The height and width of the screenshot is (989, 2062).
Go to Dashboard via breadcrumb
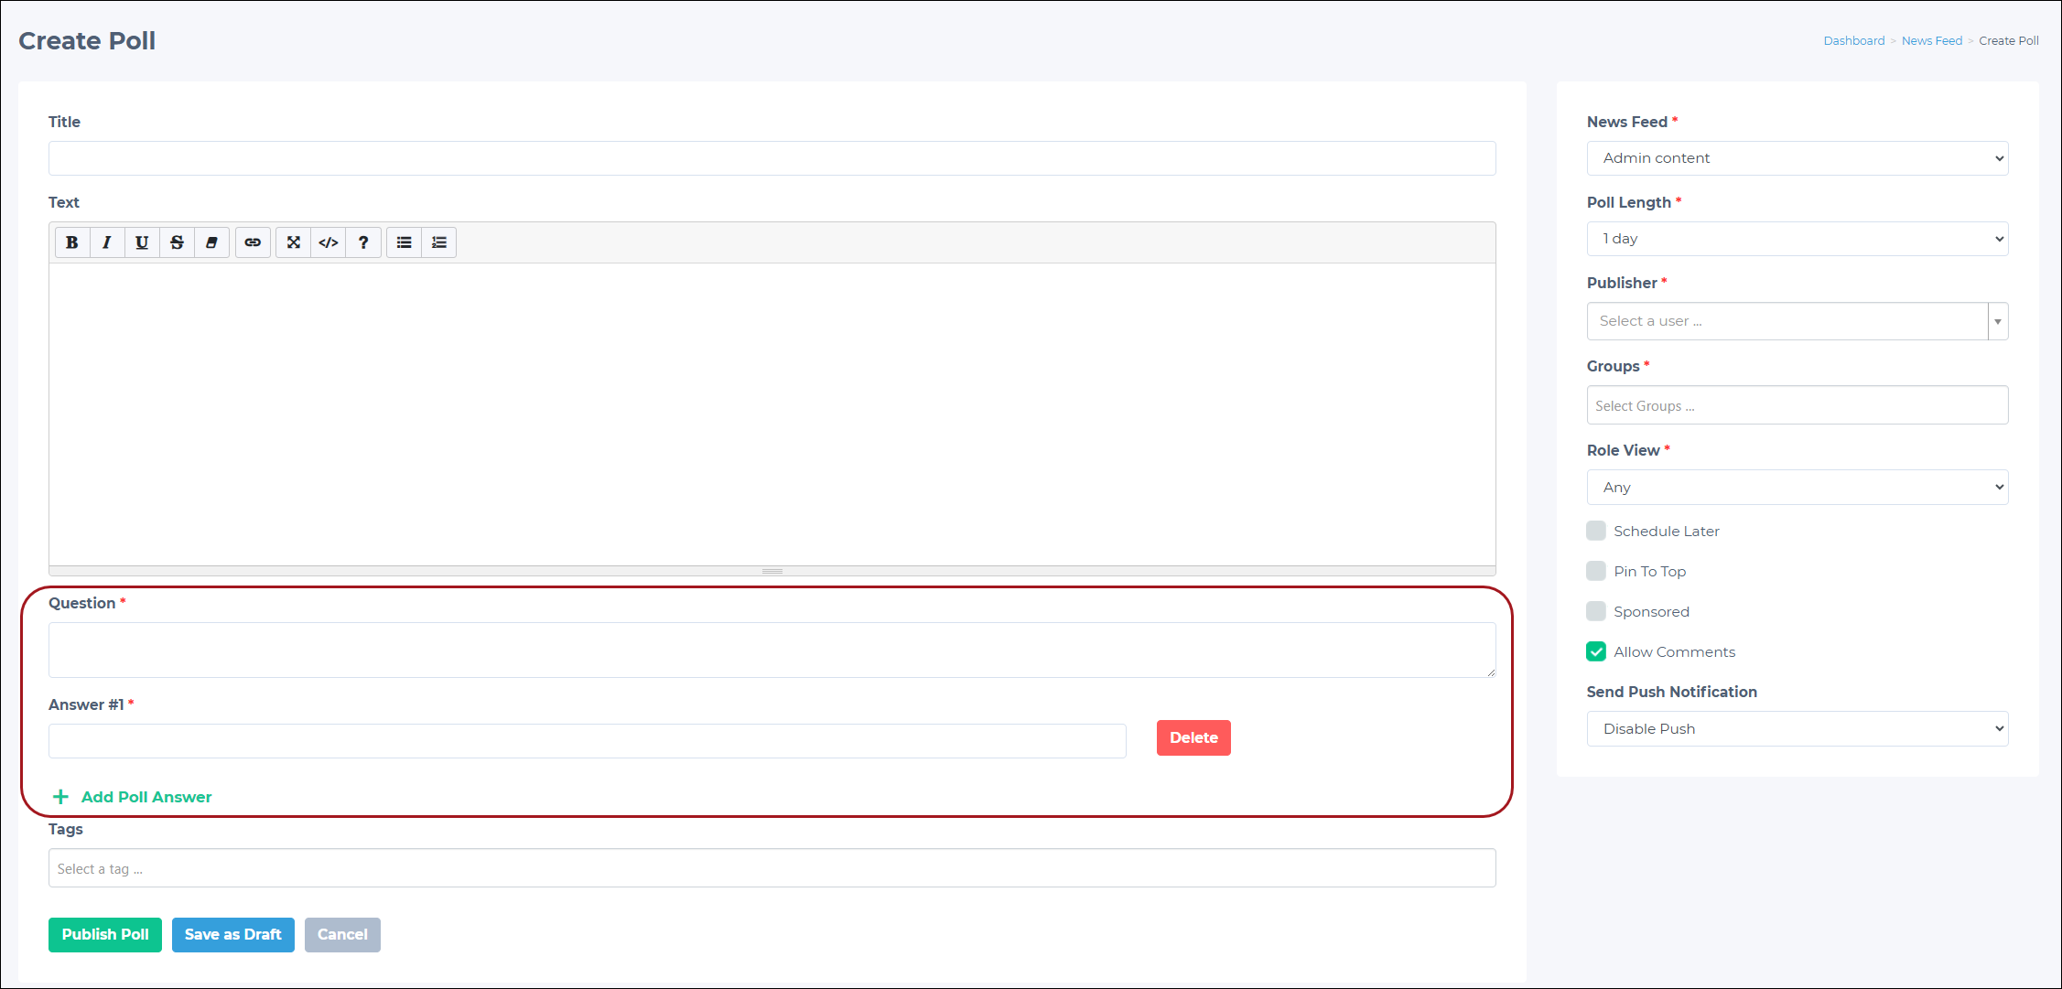1854,41
